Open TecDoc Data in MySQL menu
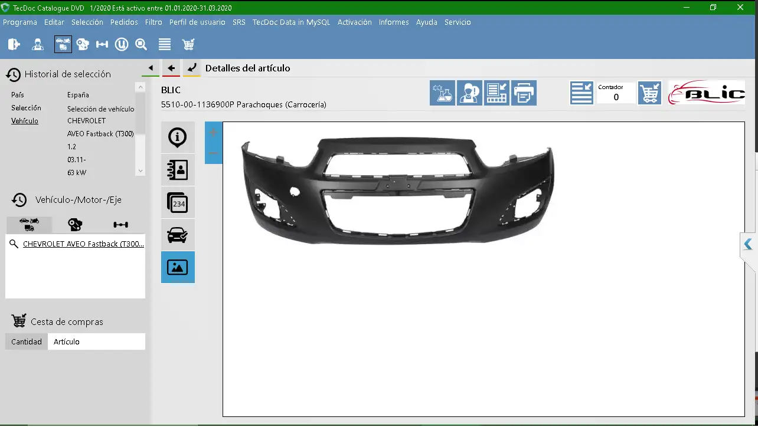Image resolution: width=758 pixels, height=427 pixels. pos(292,22)
